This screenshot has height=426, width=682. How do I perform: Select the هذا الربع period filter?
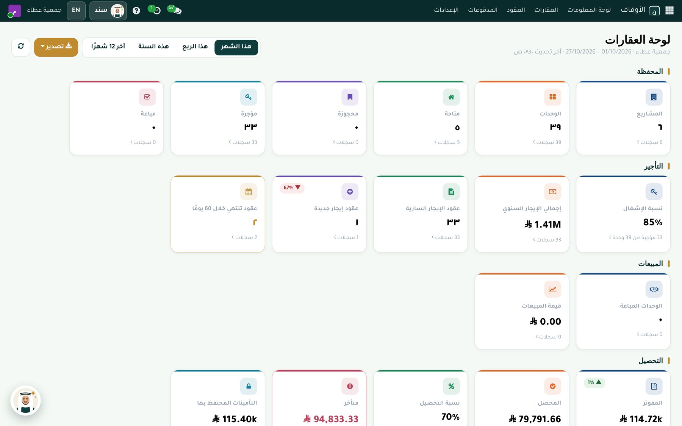[x=195, y=47]
